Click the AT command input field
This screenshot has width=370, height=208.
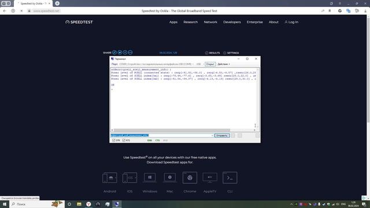point(162,135)
